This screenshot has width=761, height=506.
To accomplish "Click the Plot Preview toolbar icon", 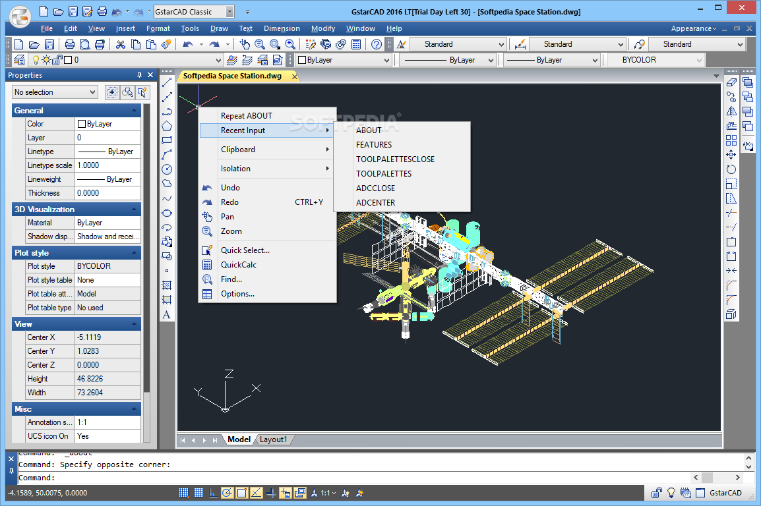I will [x=85, y=45].
